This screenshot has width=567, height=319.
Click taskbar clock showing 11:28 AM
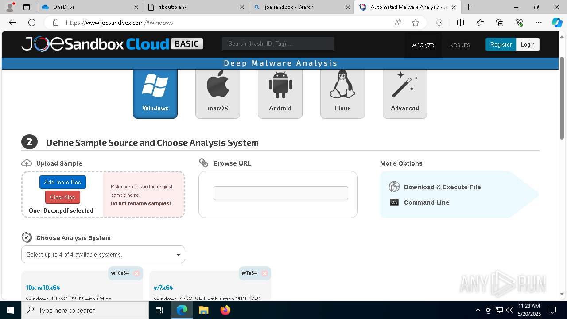pos(528,310)
